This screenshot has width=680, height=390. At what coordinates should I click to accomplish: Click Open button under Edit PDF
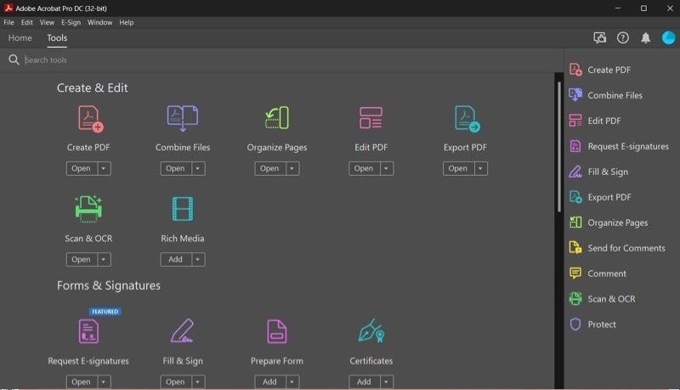tap(365, 168)
